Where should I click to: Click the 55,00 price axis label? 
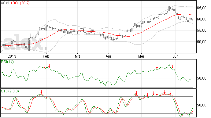[202, 30]
